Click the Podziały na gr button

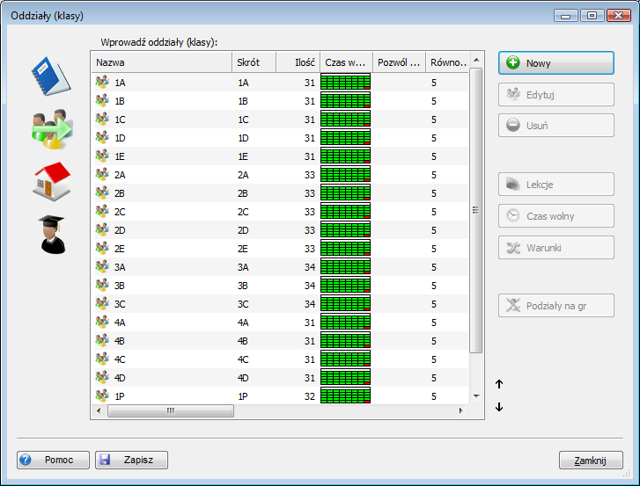pos(555,306)
